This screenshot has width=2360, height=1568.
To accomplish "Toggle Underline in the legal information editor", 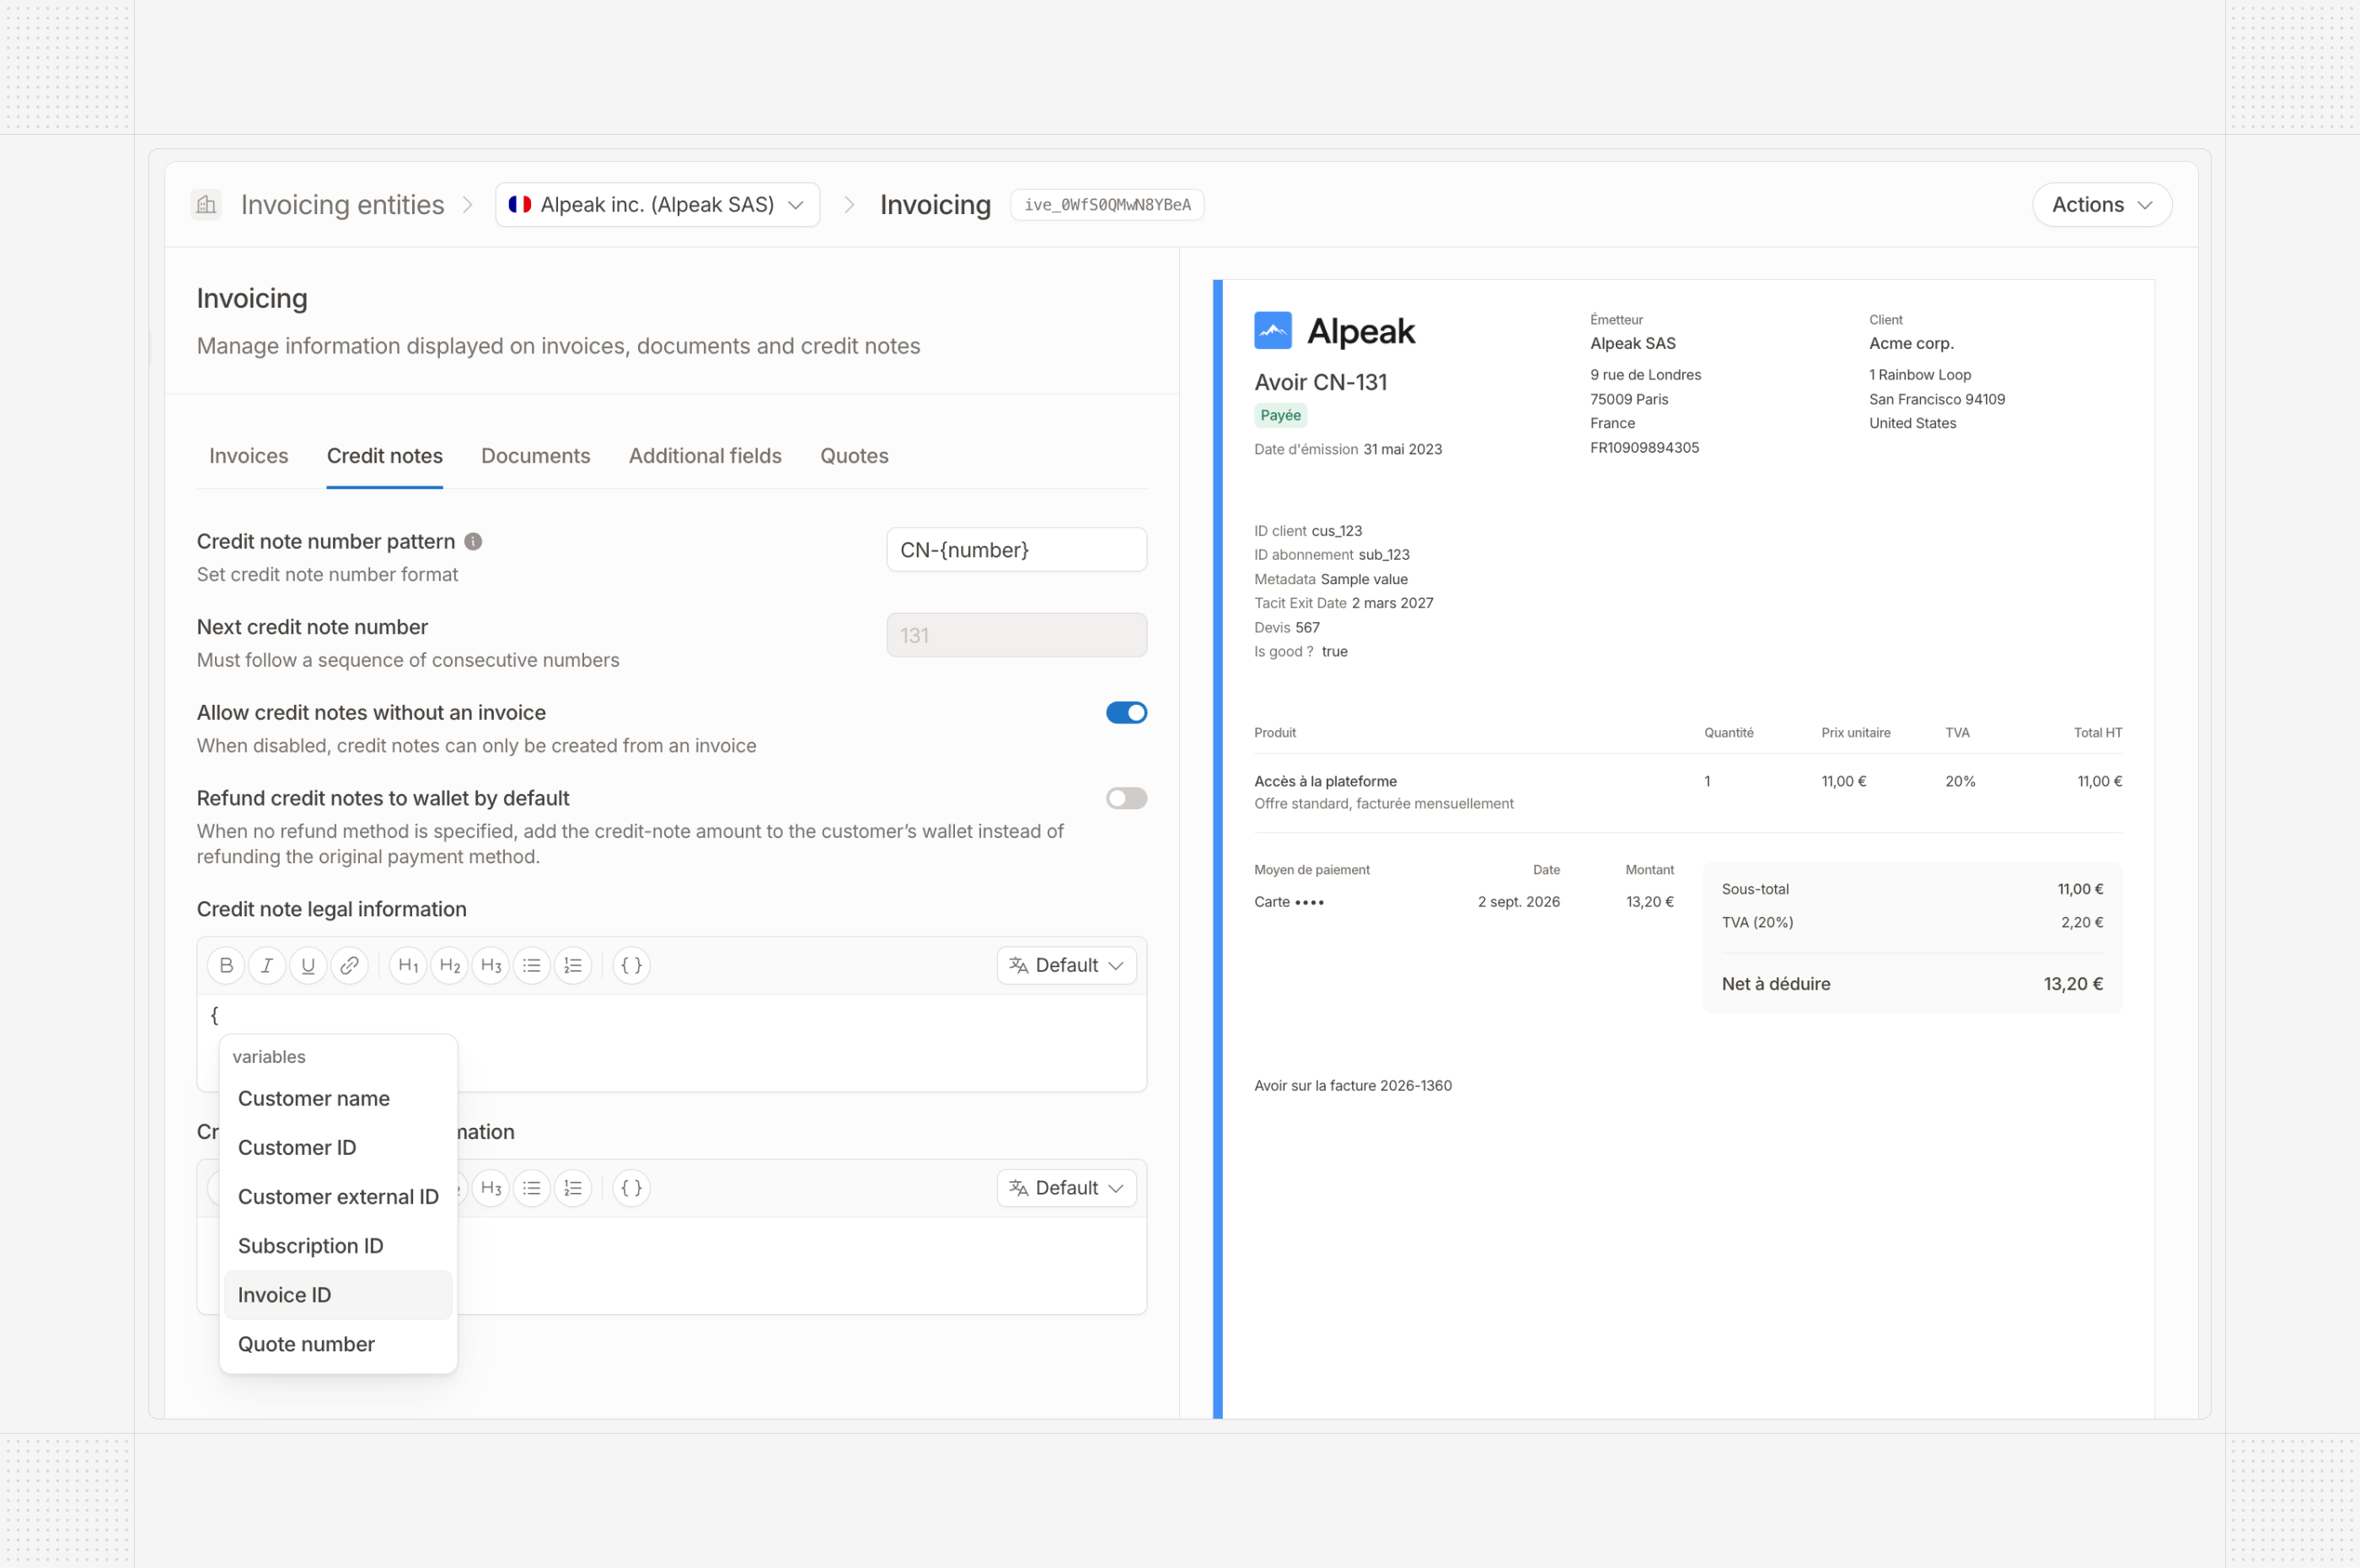I will pos(308,965).
